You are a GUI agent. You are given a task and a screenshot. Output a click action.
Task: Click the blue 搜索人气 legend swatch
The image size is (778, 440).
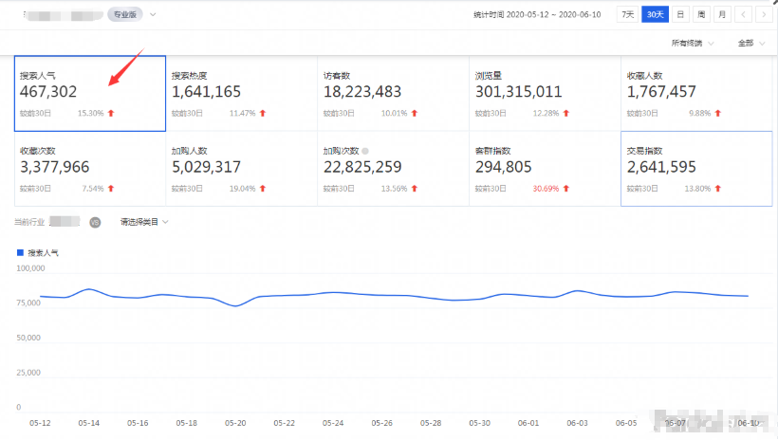tap(20, 253)
